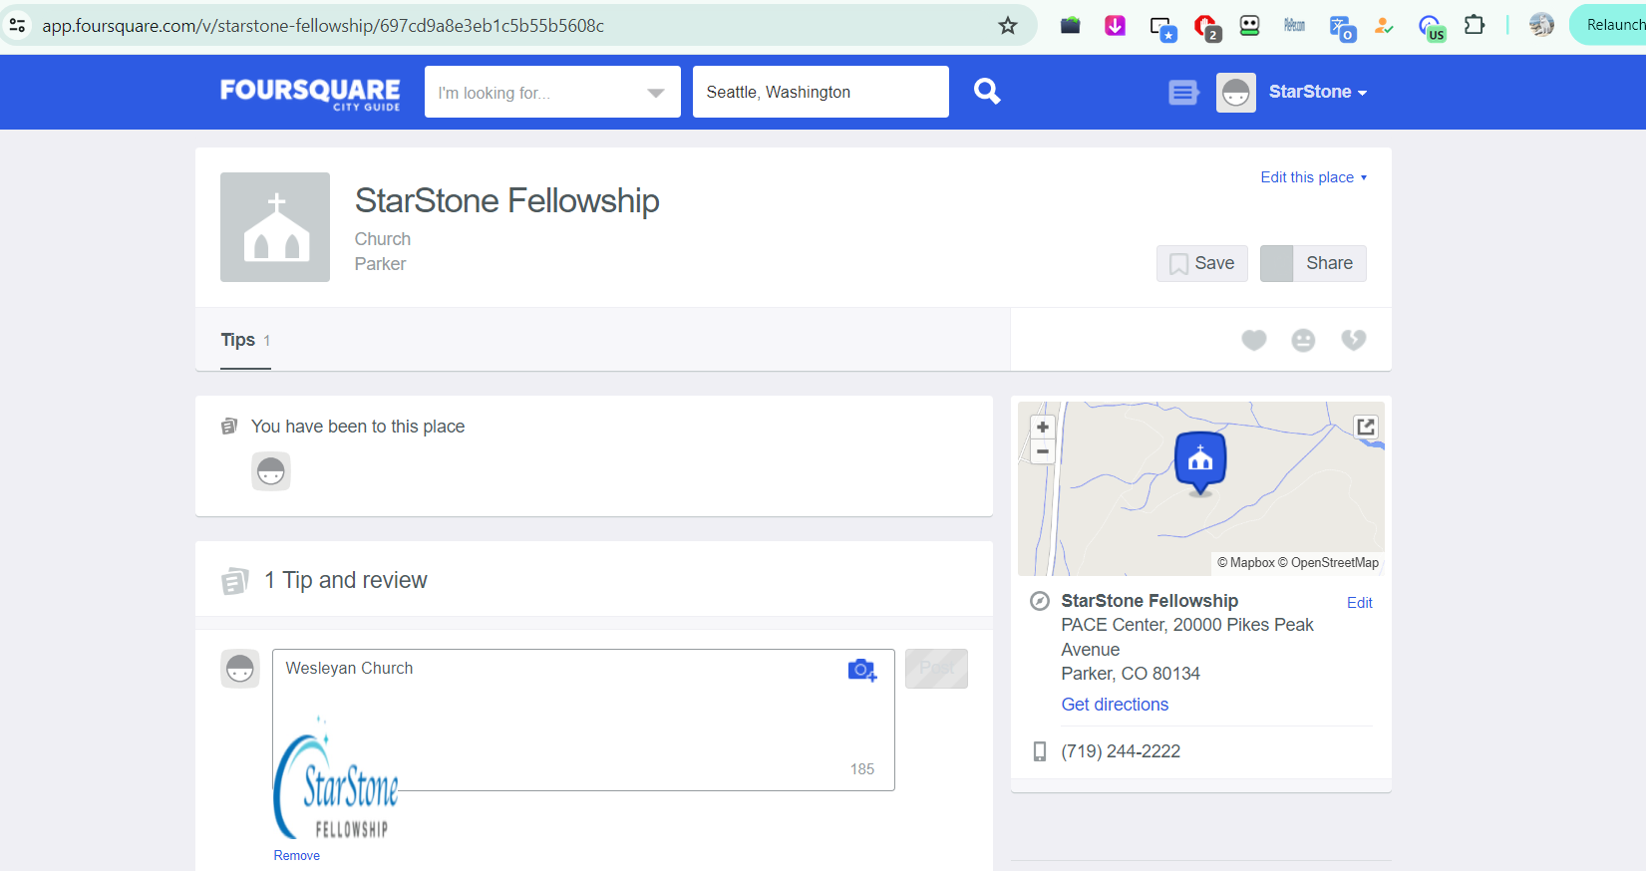Click the 'Parker, CO 80134' address line

click(1131, 674)
